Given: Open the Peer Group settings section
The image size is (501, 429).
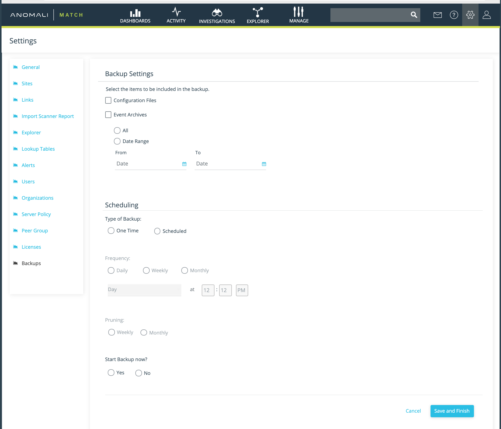Looking at the screenshot, I should tap(35, 231).
